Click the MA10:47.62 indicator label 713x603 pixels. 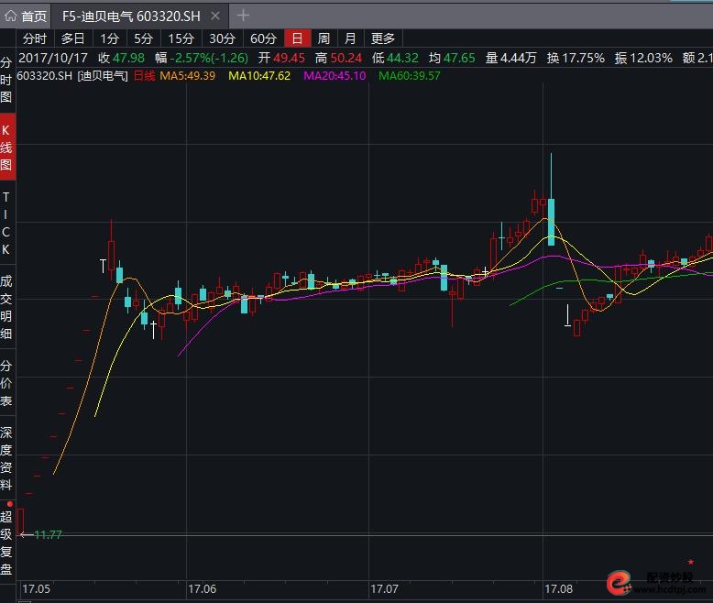(259, 76)
